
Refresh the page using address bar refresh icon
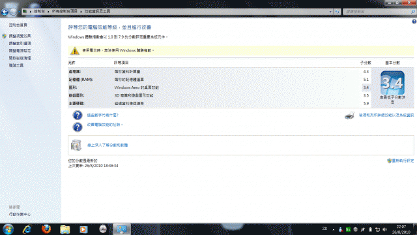[338, 12]
